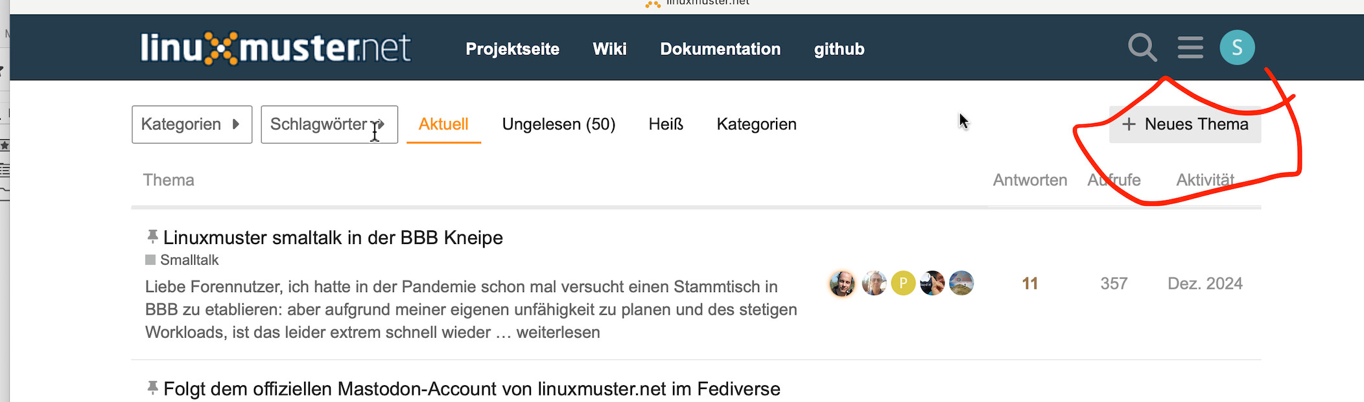The height and width of the screenshot is (402, 1364).
Task: Open the Heiß topics tab
Action: 666,124
